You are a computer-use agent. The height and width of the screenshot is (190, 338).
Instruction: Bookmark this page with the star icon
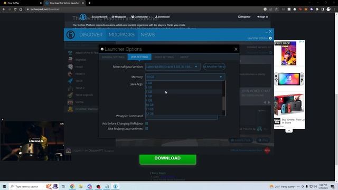point(276,9)
